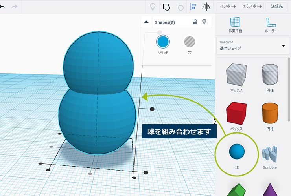Click the エクスポート export button
The image size is (291, 196).
[252, 7]
